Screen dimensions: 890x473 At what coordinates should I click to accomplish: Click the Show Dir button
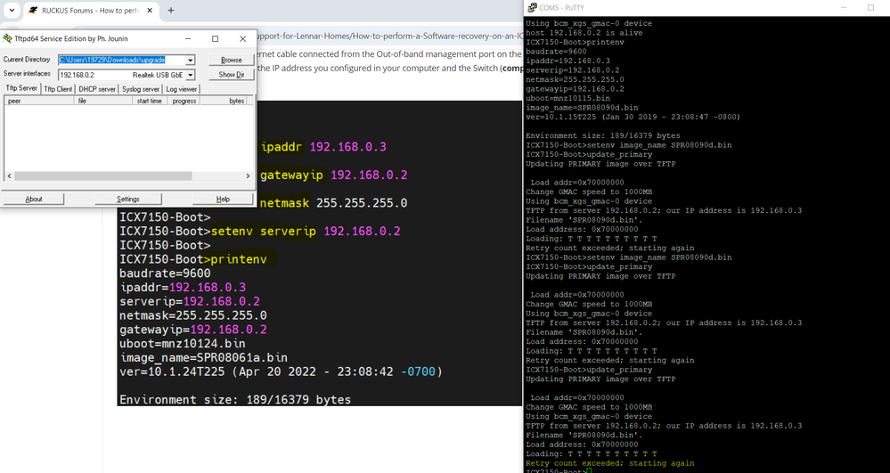232,75
